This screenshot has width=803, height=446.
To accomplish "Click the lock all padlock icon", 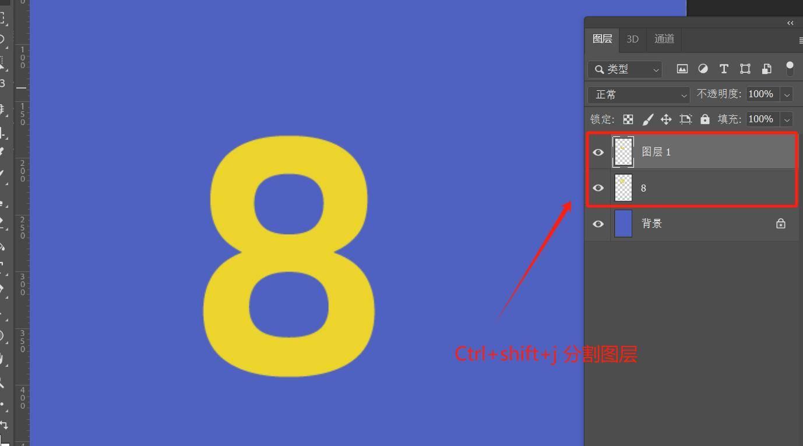I will tap(705, 119).
